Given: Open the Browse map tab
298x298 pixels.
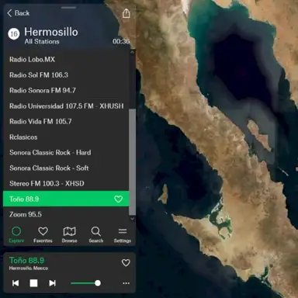Looking at the screenshot, I should tap(69, 234).
